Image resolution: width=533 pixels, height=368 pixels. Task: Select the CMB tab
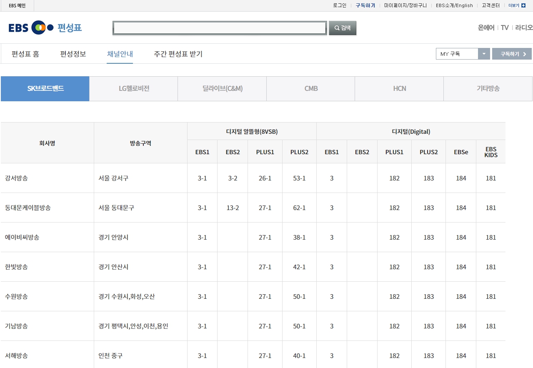[x=311, y=89]
